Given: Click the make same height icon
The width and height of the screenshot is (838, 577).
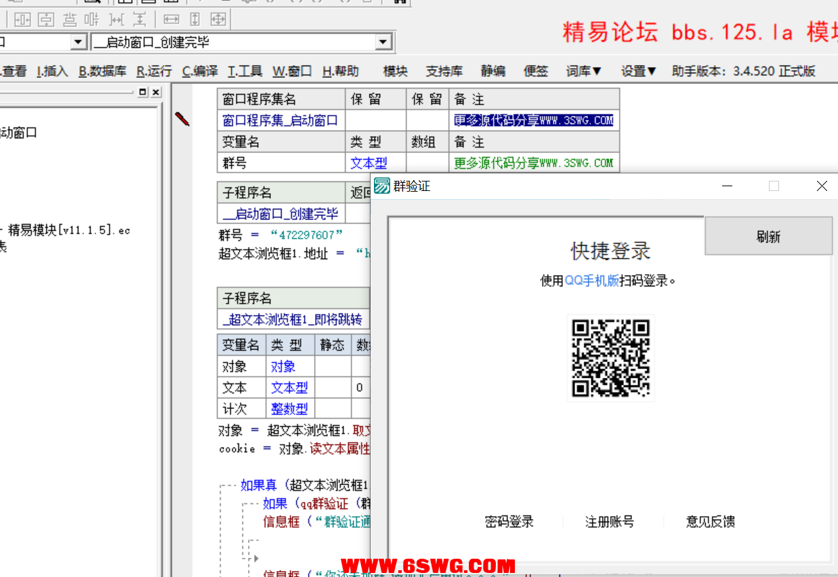Looking at the screenshot, I should click(x=195, y=20).
